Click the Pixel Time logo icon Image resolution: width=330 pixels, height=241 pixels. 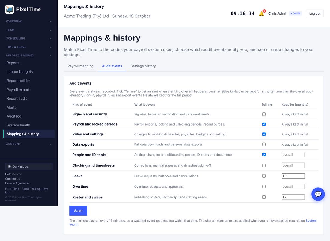tap(10, 10)
